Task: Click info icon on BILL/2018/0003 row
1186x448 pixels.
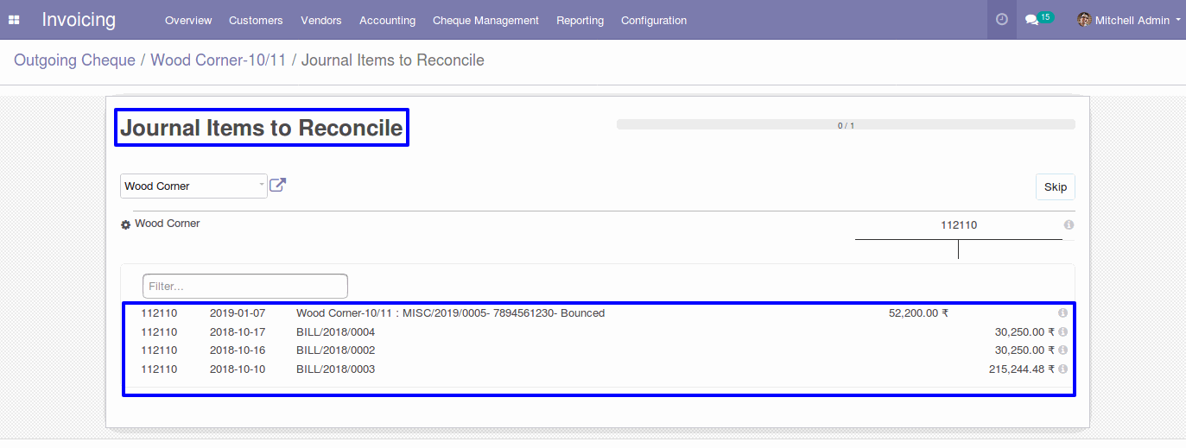Action: tap(1063, 369)
